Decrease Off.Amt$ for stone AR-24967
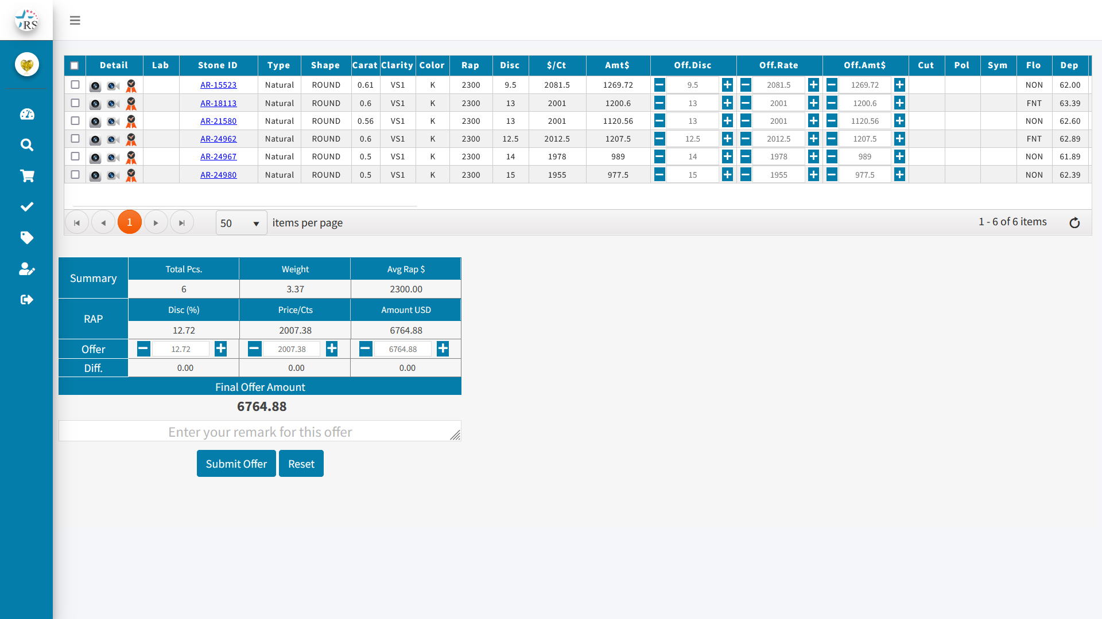The width and height of the screenshot is (1102, 619). point(832,156)
